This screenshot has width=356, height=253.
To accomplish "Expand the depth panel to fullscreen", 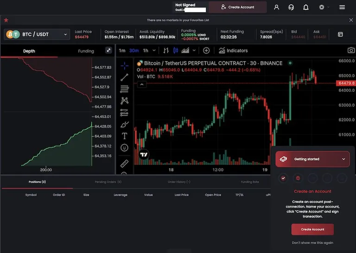I will point(108,51).
